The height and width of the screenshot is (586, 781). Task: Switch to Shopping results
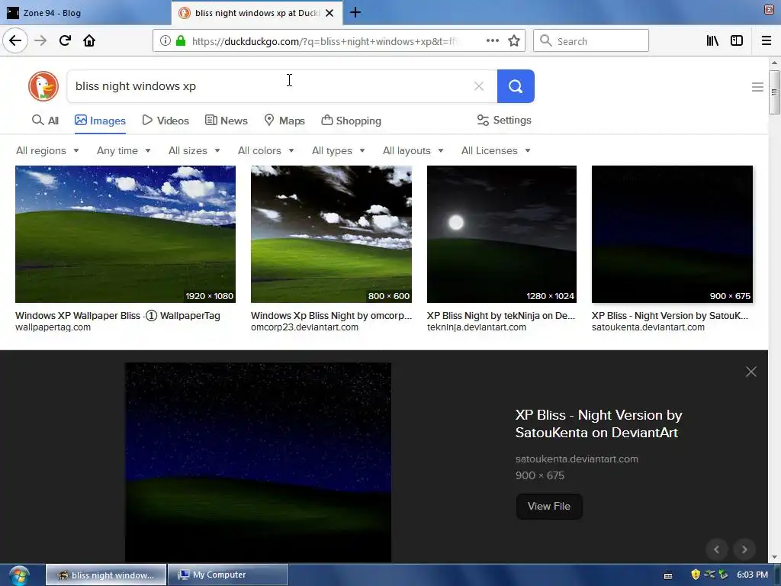click(x=351, y=121)
